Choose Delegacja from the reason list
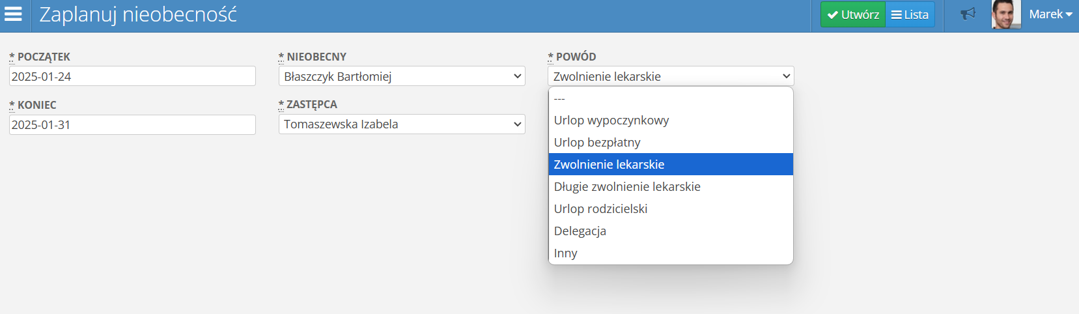This screenshot has width=1079, height=314. pos(671,231)
